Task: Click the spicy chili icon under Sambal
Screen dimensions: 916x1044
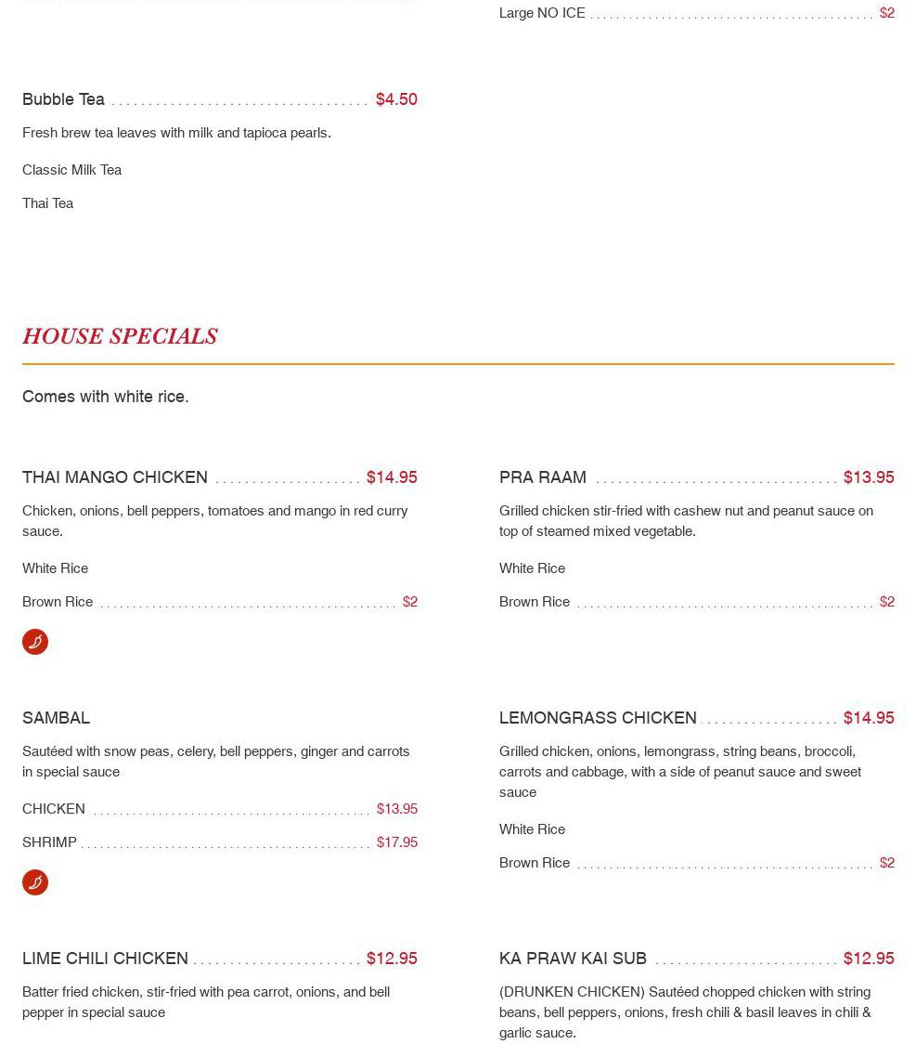Action: coord(35,882)
